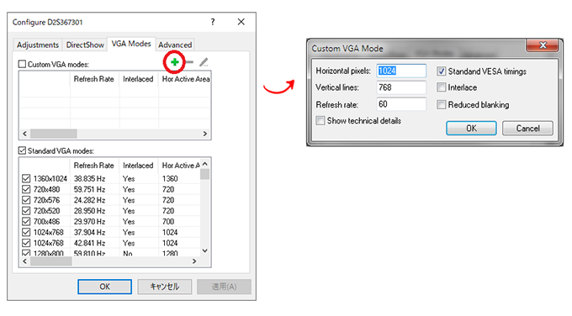Uncheck the 700x486 mode
572x316 pixels.
pos(26,222)
